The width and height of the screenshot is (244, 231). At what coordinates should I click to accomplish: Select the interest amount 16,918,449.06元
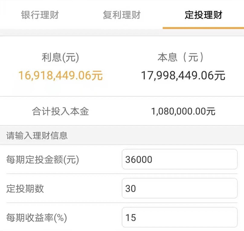pyautogui.click(x=61, y=75)
